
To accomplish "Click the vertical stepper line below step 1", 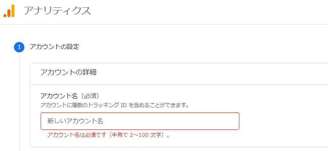I will (19, 103).
